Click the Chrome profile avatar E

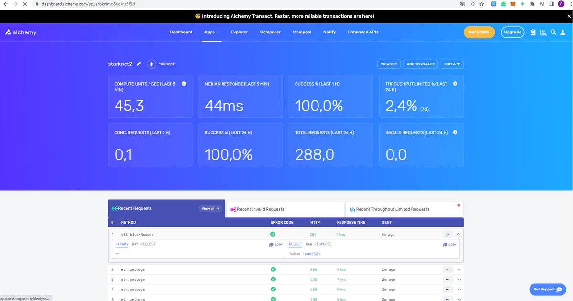tap(561, 4)
